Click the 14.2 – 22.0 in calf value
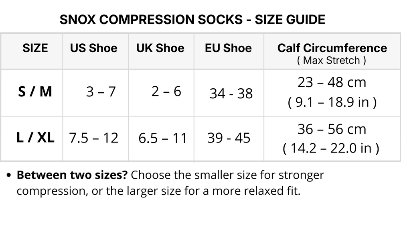The image size is (401, 226). pyautogui.click(x=331, y=149)
